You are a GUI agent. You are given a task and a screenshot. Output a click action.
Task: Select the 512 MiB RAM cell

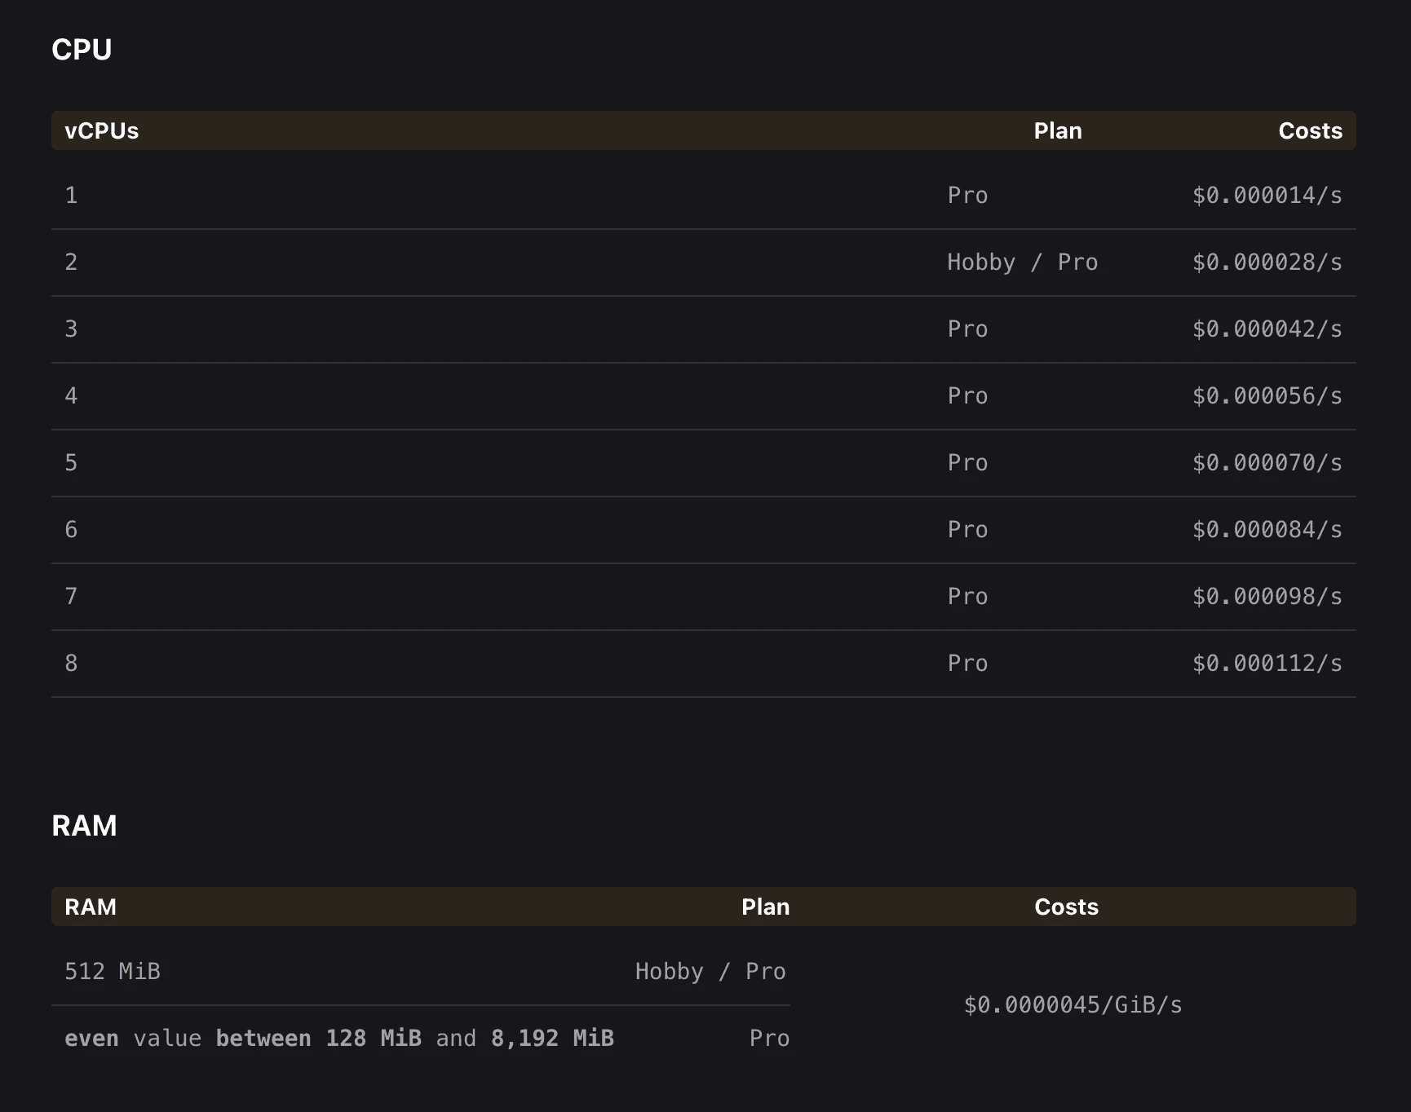coord(113,972)
